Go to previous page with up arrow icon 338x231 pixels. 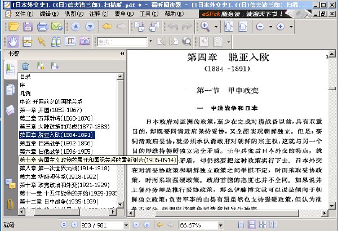pyautogui.click(x=75, y=26)
